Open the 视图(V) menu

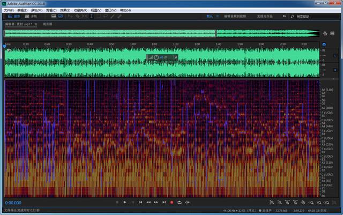[x=96, y=10]
